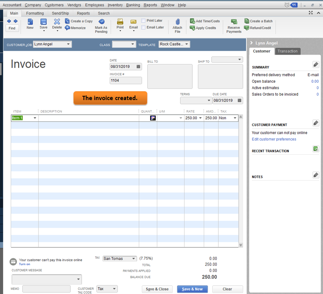
Task: Open the Edit customer preferences link
Action: coord(274,139)
